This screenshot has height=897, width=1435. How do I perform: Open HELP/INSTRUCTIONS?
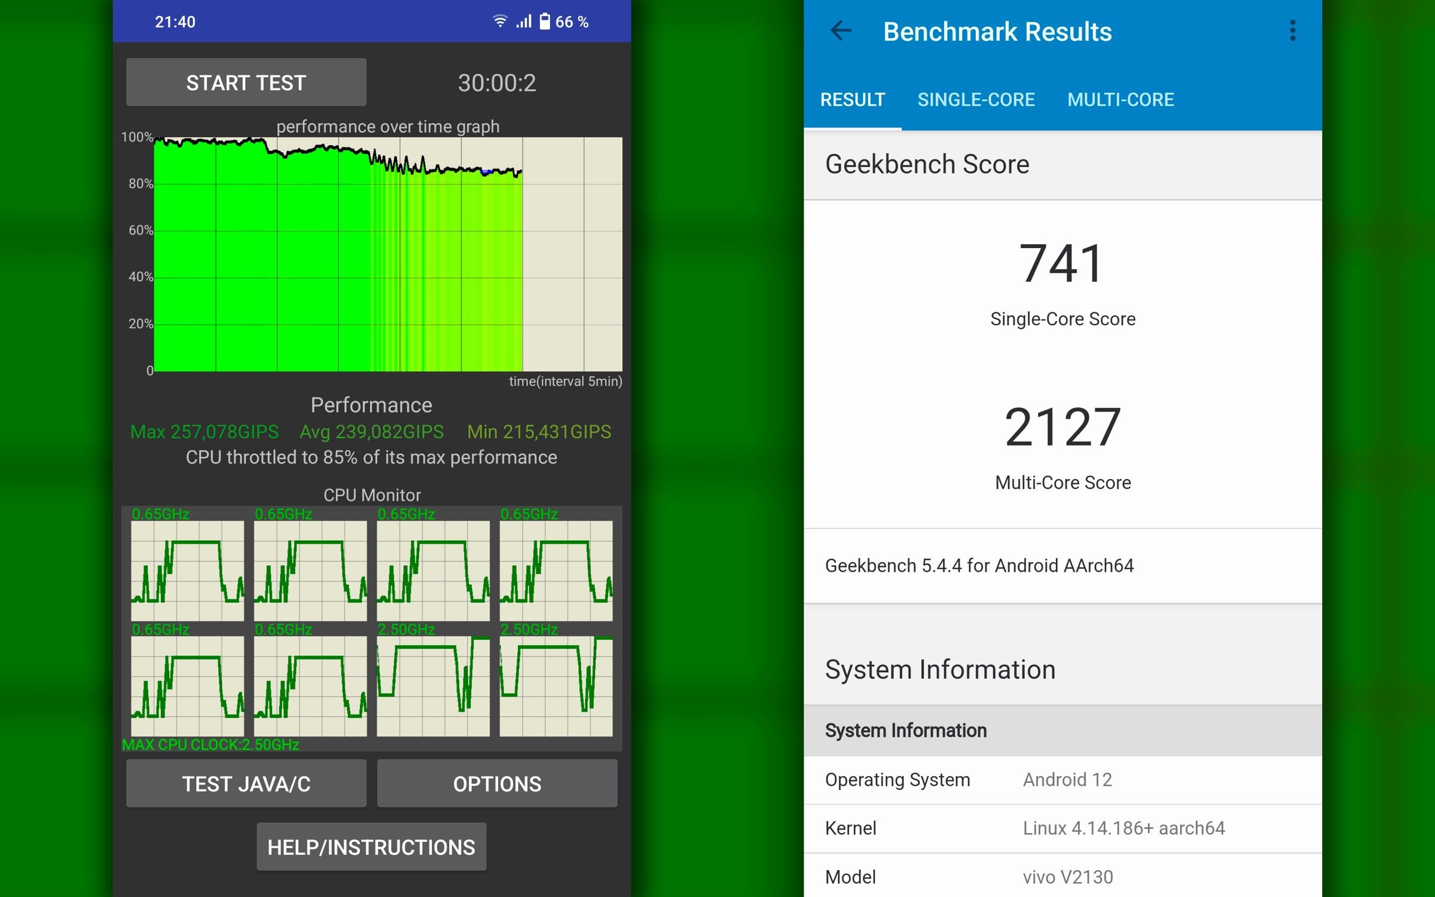click(x=371, y=847)
